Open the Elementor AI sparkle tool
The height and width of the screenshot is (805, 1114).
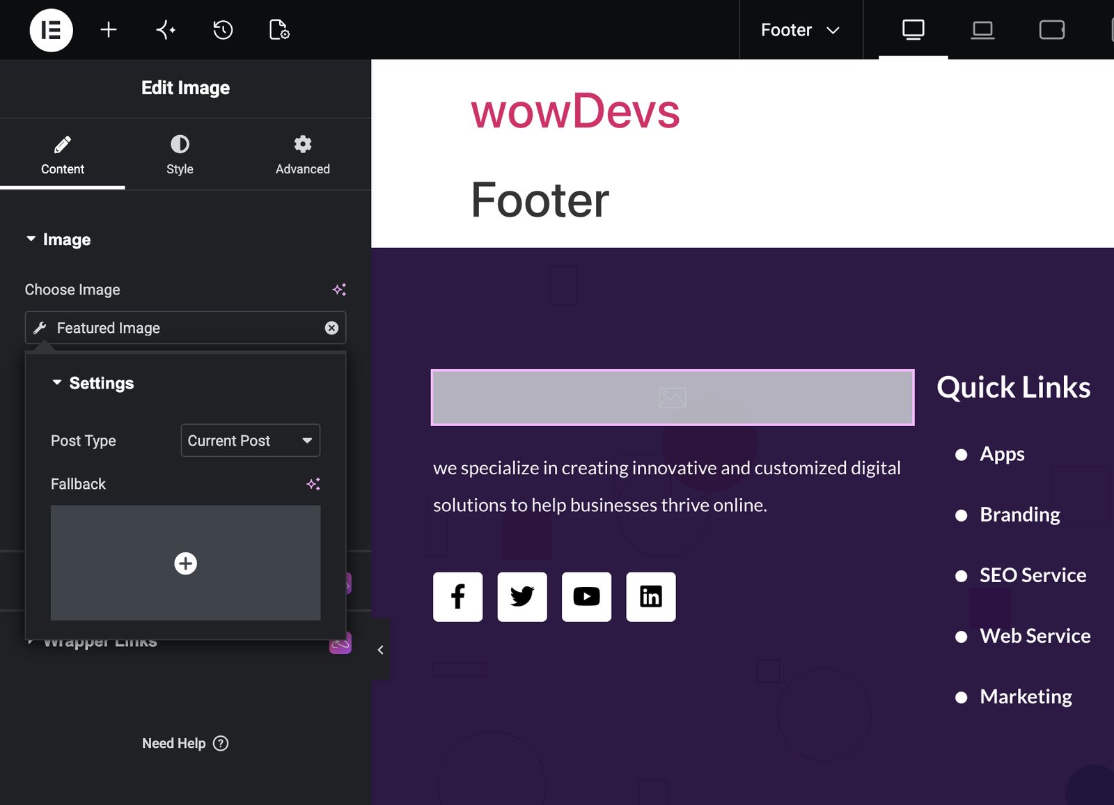click(x=166, y=30)
